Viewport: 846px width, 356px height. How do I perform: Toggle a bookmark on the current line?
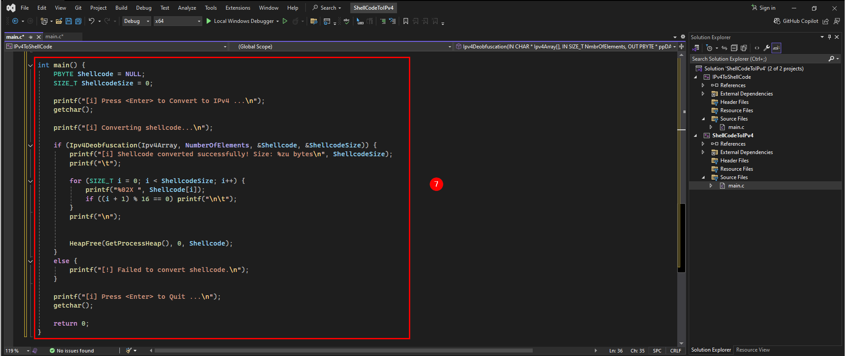coord(406,21)
